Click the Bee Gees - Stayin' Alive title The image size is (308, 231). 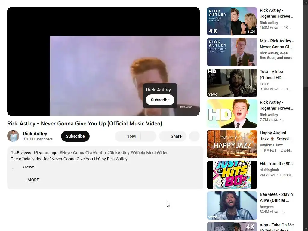(x=277, y=197)
